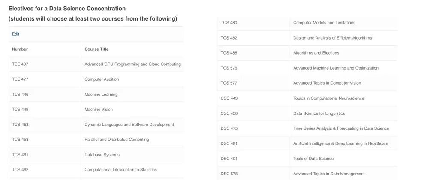Click the Course Title column header
This screenshot has width=445, height=180.
pos(96,49)
